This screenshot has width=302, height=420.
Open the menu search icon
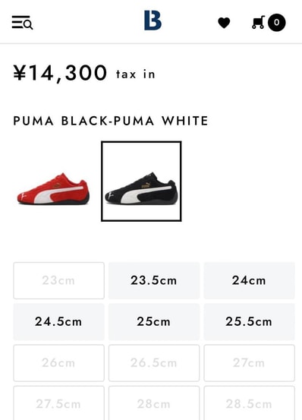(x=22, y=22)
